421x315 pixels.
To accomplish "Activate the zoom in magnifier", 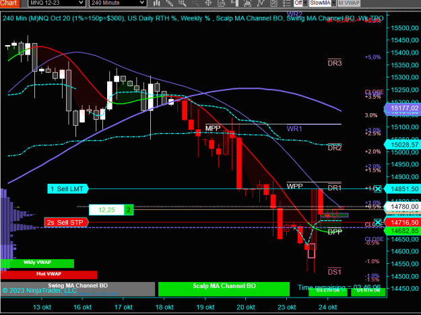I will click(183, 3).
